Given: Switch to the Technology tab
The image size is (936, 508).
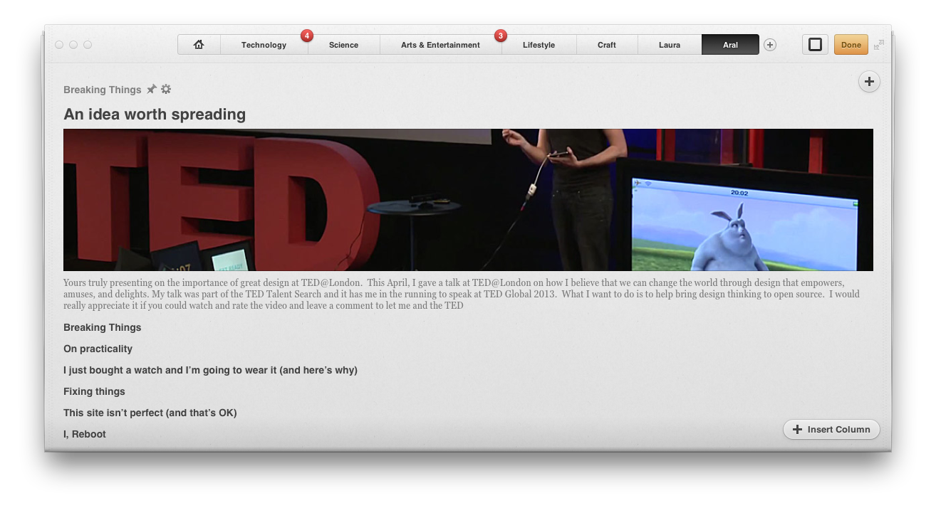Looking at the screenshot, I should [264, 45].
